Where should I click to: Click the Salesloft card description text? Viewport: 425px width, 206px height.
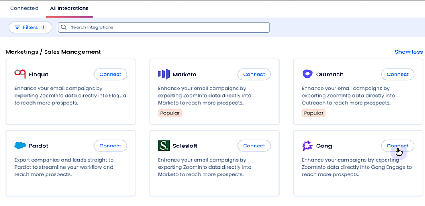[204, 167]
